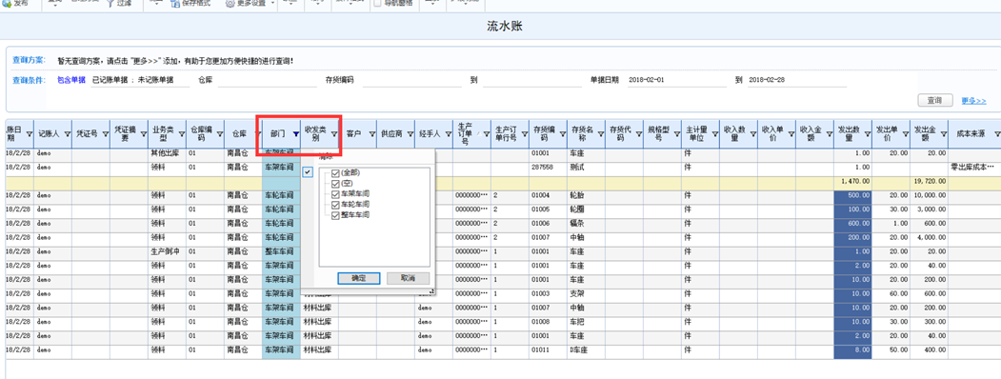Expand the 更多设置 dropdown arrow
Screen dimensions: 1001x379
[272, 3]
